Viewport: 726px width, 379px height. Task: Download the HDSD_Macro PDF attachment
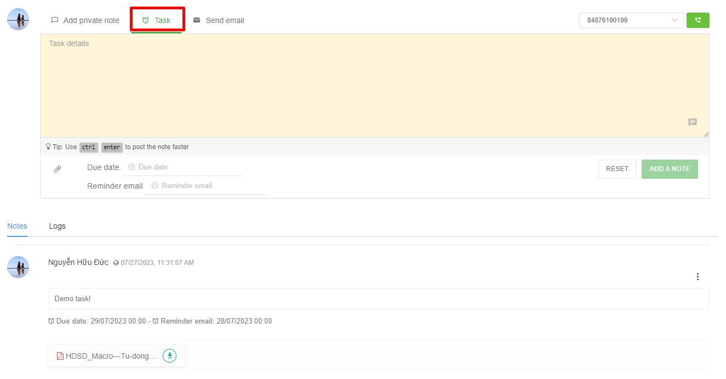pyautogui.click(x=170, y=355)
